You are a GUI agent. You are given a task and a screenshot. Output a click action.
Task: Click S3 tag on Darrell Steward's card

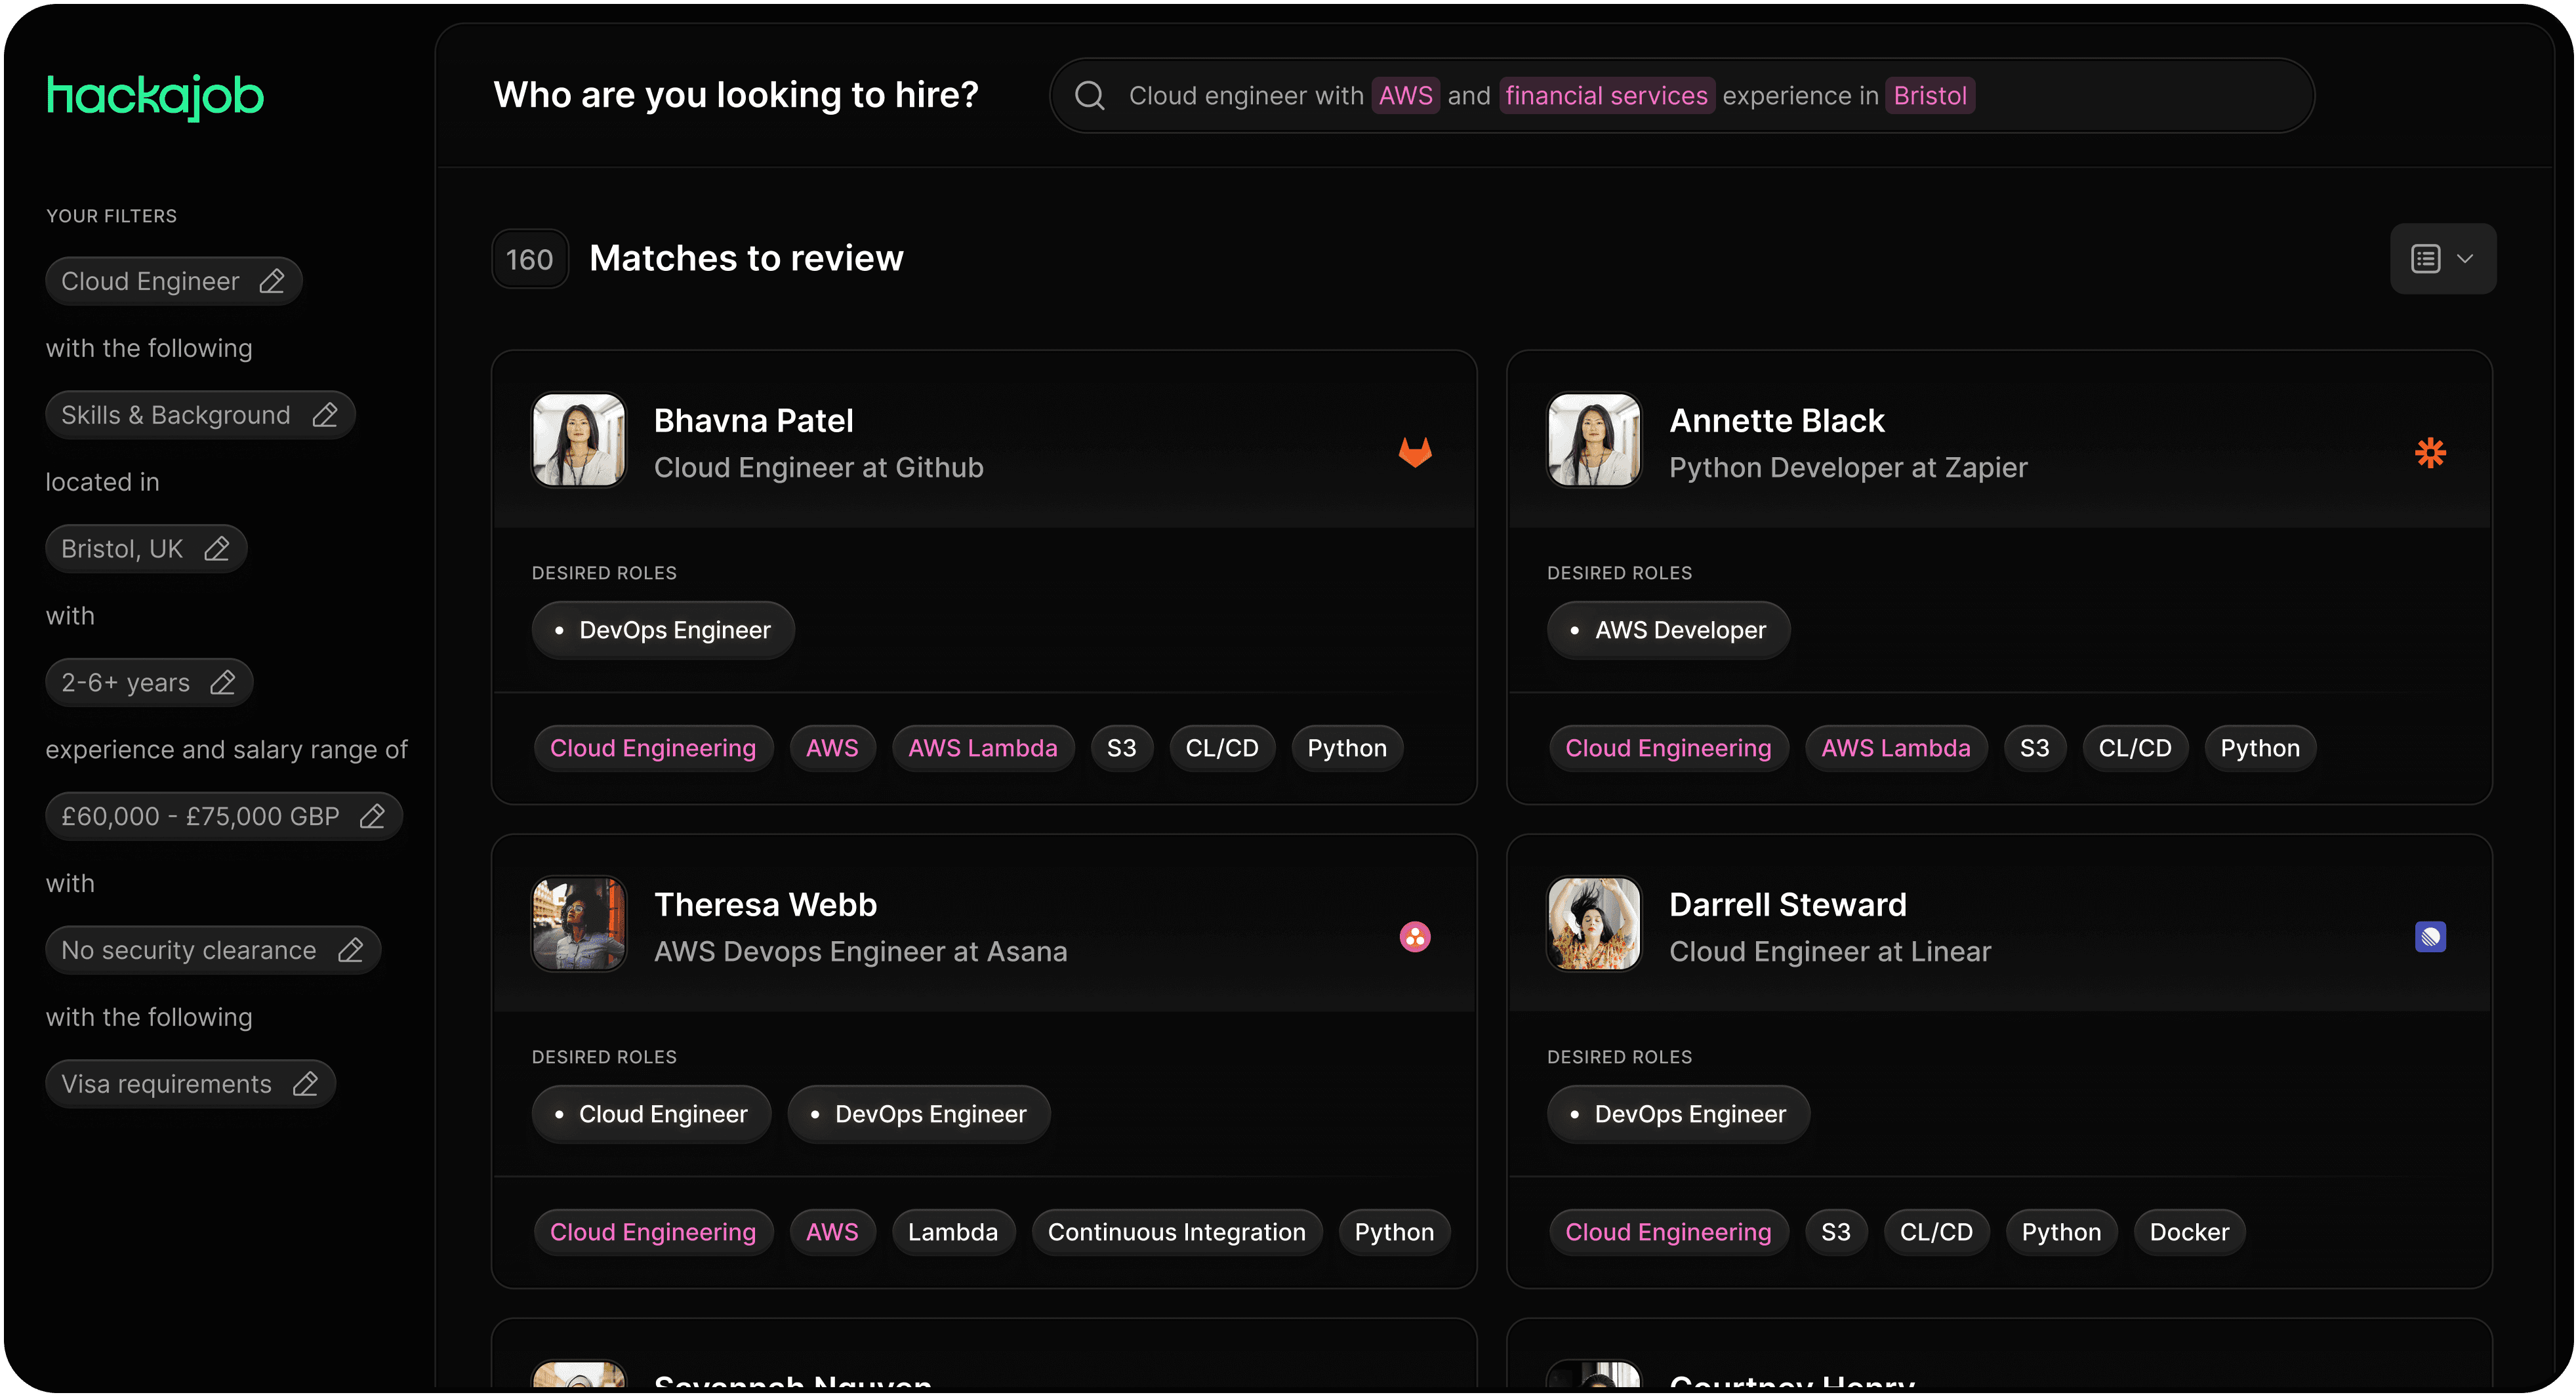coord(1836,1233)
